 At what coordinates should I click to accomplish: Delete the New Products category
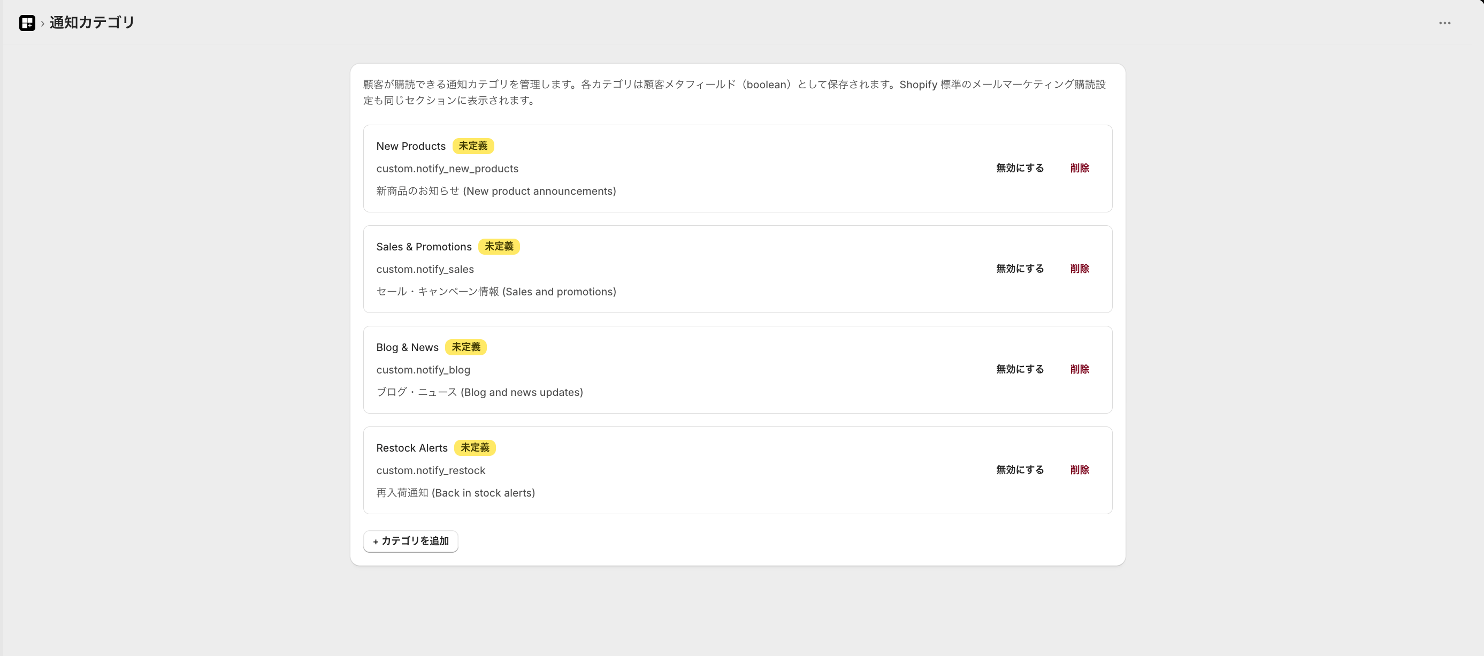1080,169
